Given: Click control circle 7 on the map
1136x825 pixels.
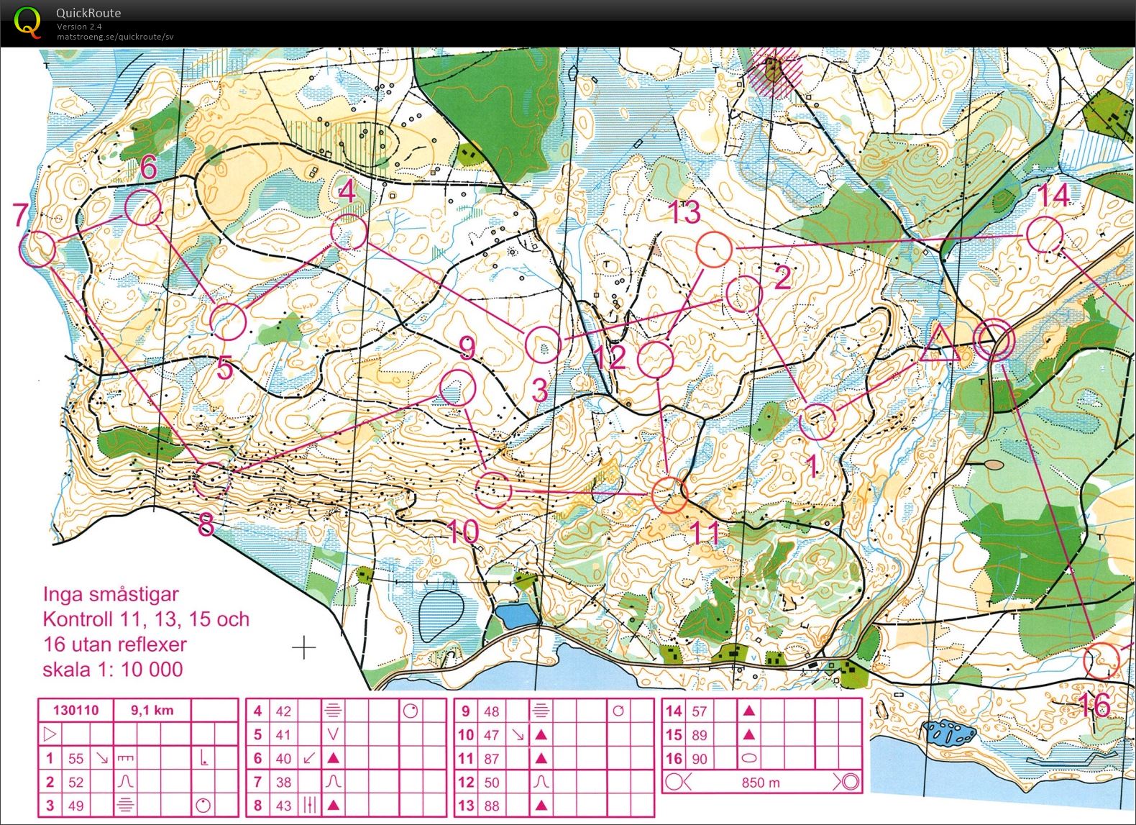Looking at the screenshot, I should coord(37,248).
